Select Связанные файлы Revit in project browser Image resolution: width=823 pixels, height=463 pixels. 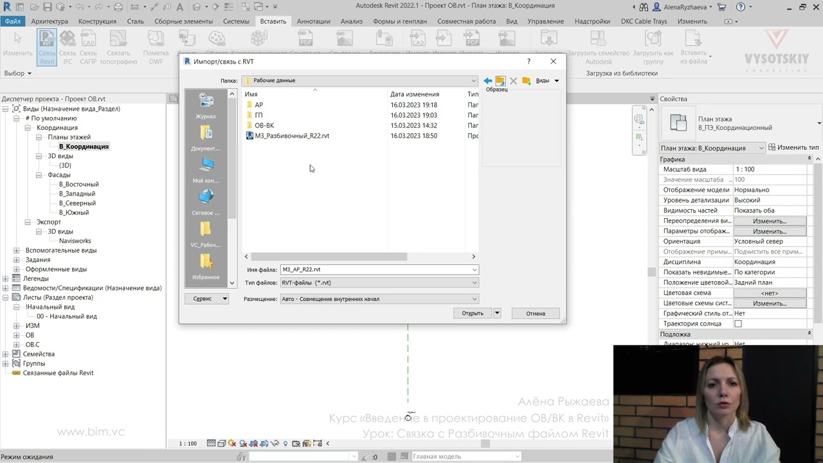point(59,373)
